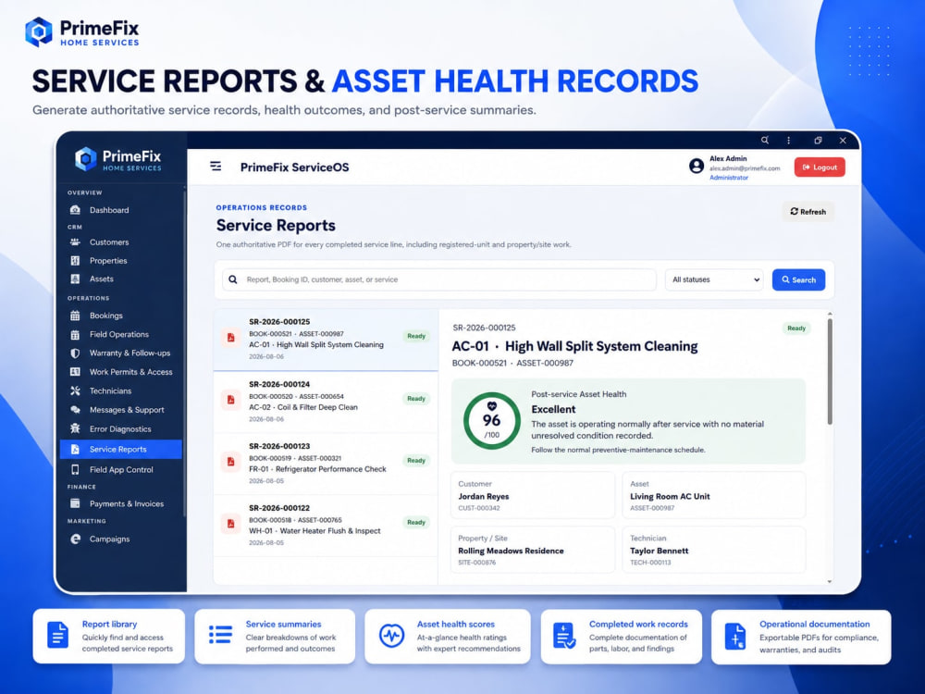This screenshot has height=694, width=925.
Task: Click the Bookings calendar icon
Action: point(75,316)
